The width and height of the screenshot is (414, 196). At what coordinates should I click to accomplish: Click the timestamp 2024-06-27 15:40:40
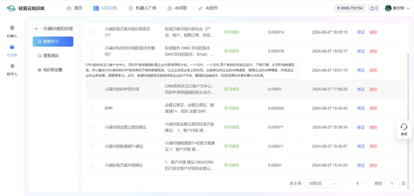(330, 108)
